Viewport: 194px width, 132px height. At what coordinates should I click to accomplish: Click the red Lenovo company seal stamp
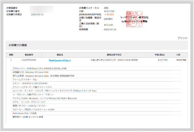pos(134,19)
